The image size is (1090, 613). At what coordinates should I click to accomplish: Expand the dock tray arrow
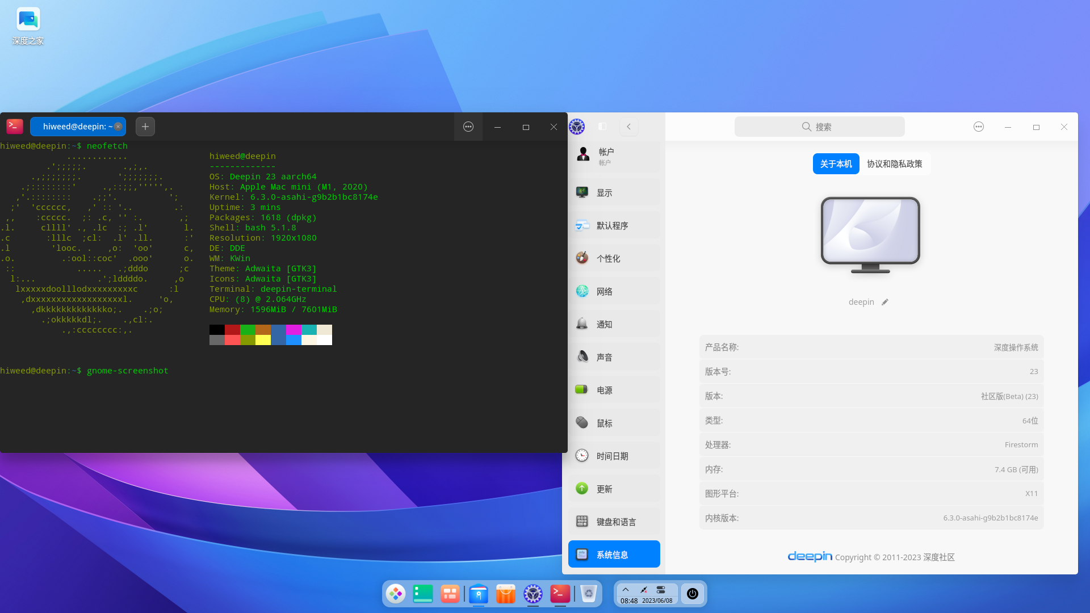click(x=626, y=589)
